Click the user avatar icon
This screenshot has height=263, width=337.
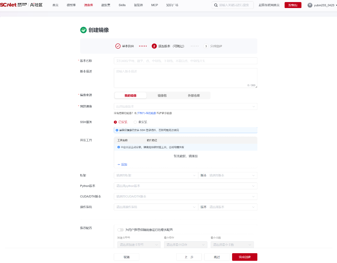tap(310, 5)
